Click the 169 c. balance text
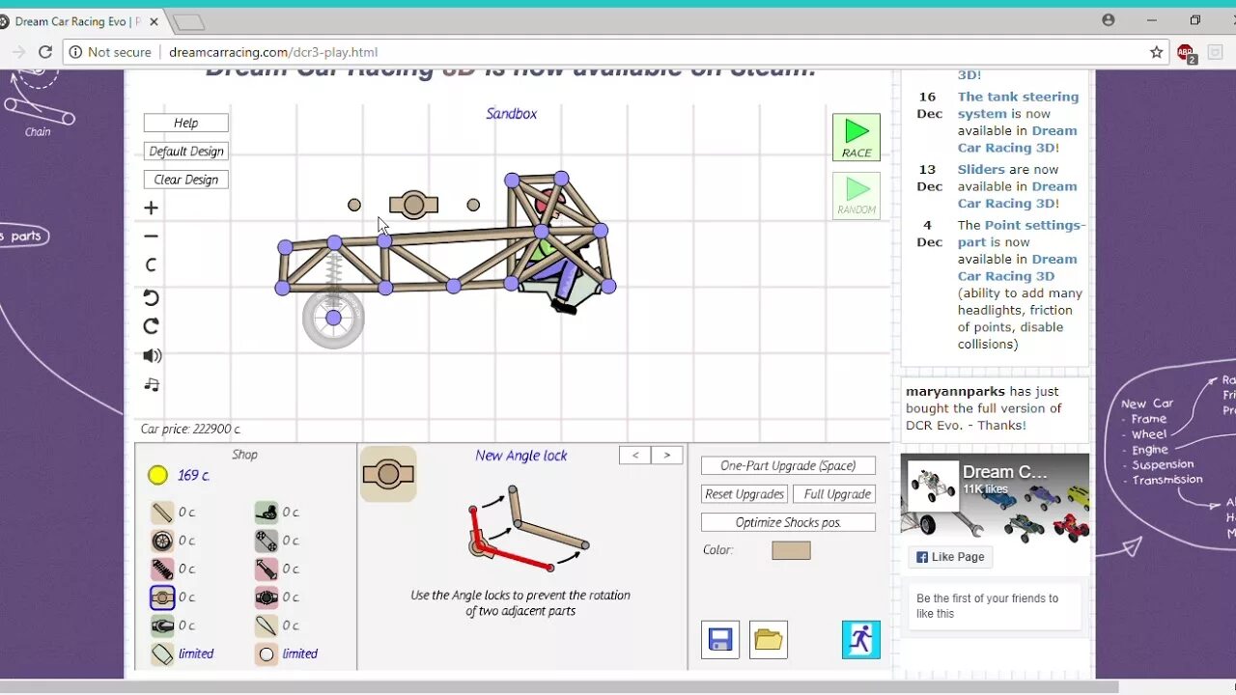The image size is (1236, 695). coord(194,475)
